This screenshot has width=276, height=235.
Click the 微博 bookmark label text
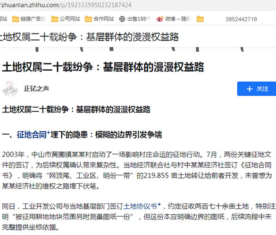click(x=178, y=19)
